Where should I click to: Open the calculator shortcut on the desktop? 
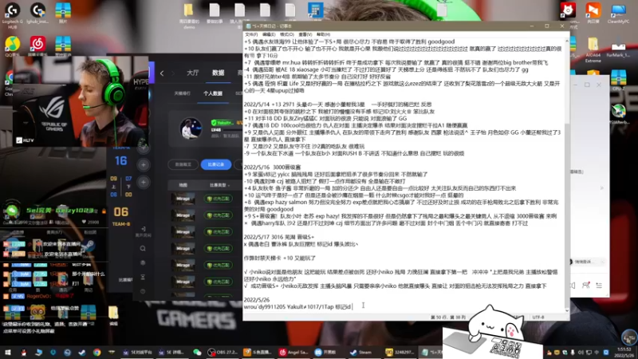[315, 11]
